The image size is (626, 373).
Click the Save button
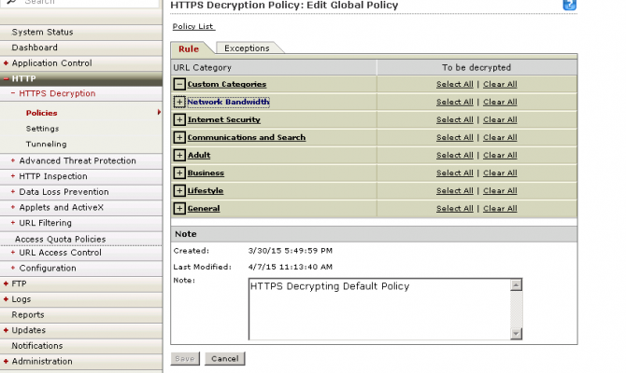[185, 359]
